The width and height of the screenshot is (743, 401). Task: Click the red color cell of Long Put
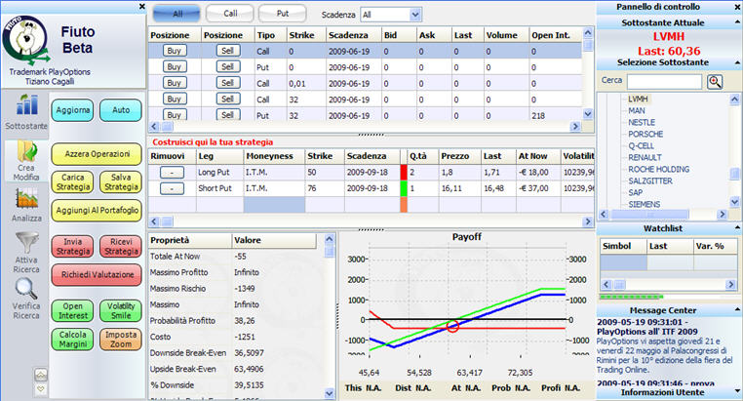coord(405,172)
